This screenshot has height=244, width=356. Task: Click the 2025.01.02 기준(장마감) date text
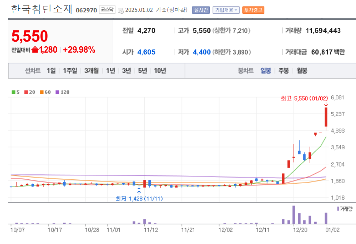pyautogui.click(x=156, y=10)
